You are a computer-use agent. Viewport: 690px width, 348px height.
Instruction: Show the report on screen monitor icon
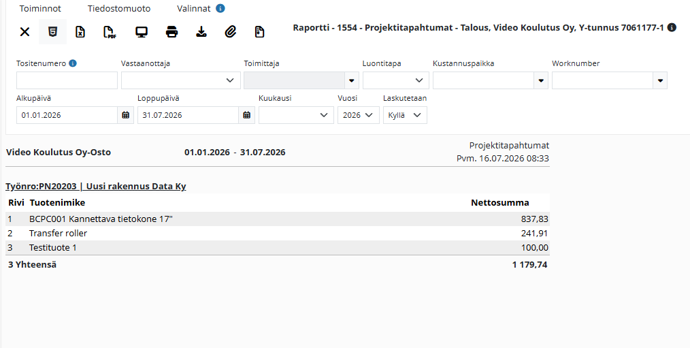click(x=142, y=32)
